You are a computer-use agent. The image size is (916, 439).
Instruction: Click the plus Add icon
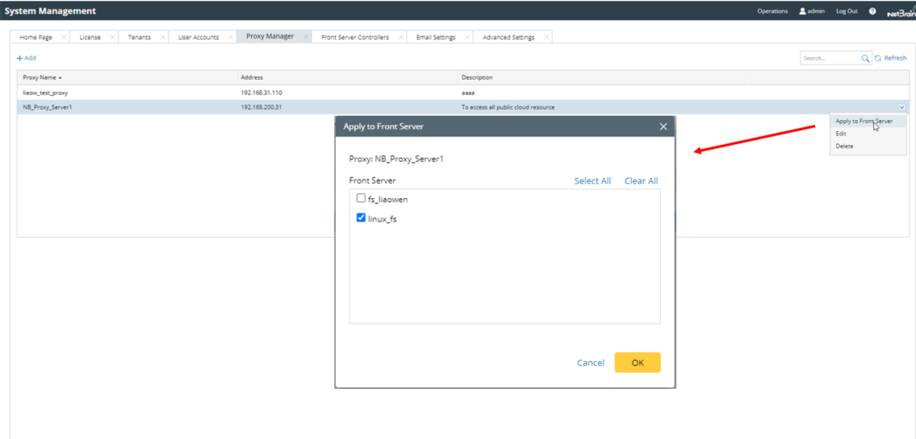click(x=20, y=58)
